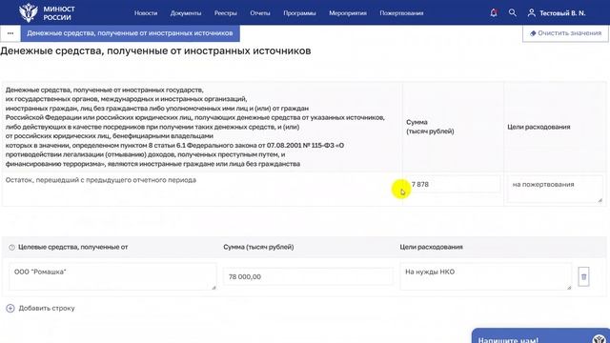Focus the 7 878 sum field
Screen dimensions: 610x343
(x=454, y=184)
